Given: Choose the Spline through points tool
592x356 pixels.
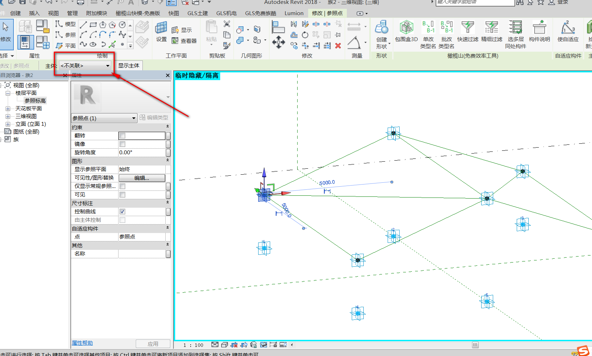Looking at the screenshot, I should pyautogui.click(x=83, y=44).
